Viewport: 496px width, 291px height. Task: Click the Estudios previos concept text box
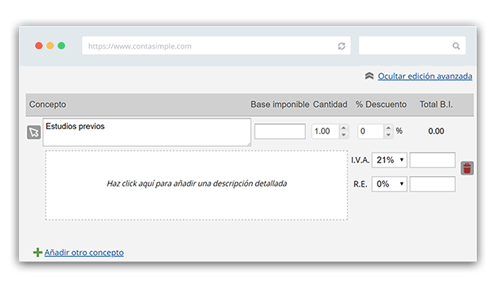point(147,132)
